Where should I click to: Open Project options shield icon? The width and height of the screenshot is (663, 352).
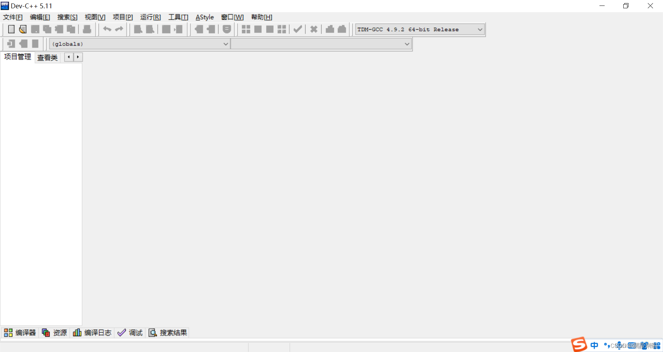tap(227, 29)
